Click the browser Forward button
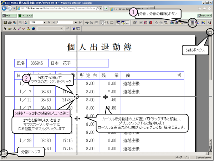 [10, 8]
